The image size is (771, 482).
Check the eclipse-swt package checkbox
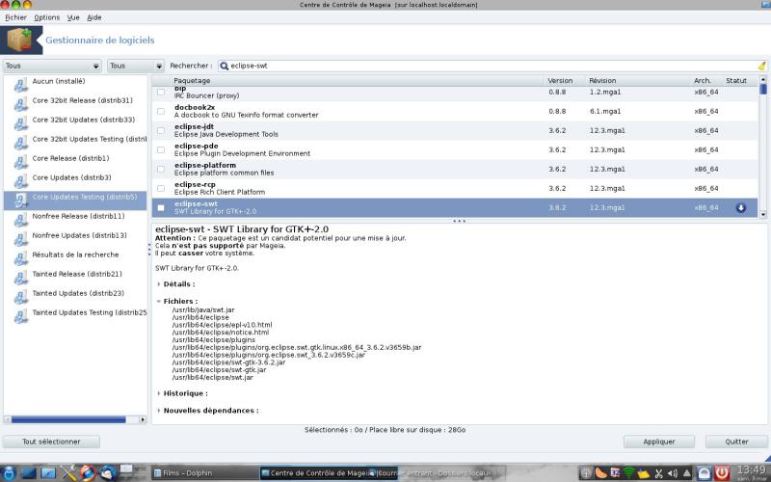coord(161,207)
